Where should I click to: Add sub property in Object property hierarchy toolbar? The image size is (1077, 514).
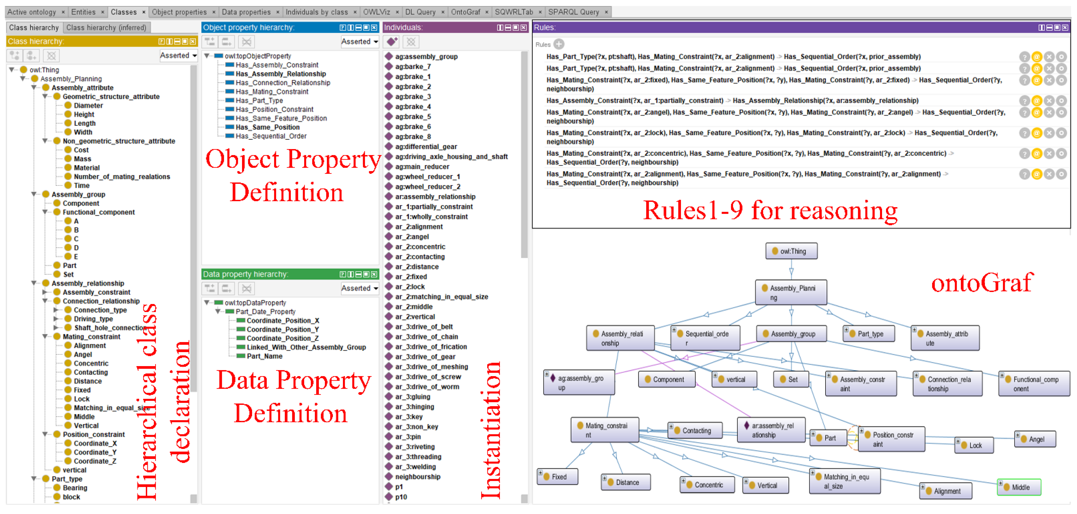(210, 42)
